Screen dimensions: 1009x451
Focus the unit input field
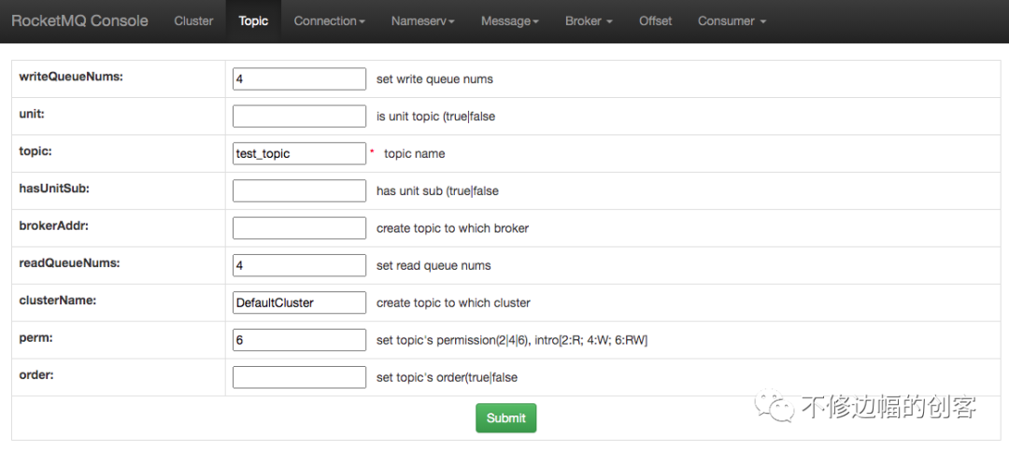coord(299,117)
